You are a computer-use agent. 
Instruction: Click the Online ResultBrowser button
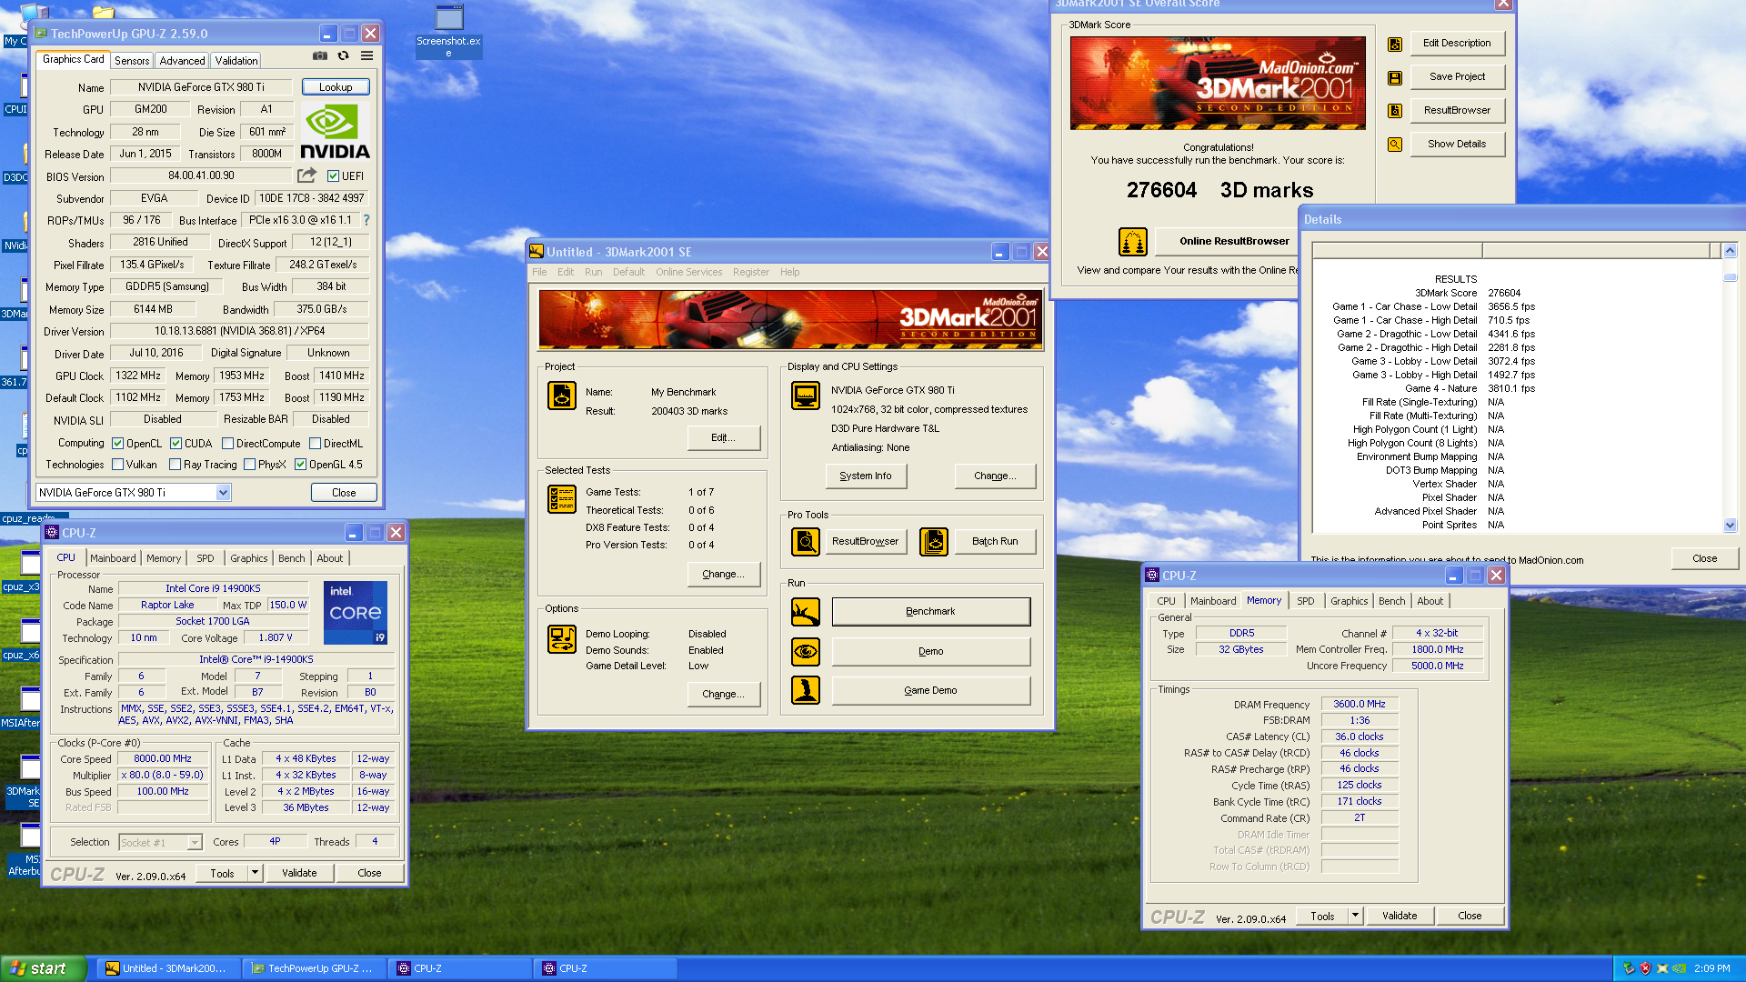(1234, 242)
